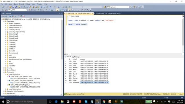Viewport: 185px width, 104px height.
Task: Collapse the Local Publications folder
Action: (x=6, y=74)
